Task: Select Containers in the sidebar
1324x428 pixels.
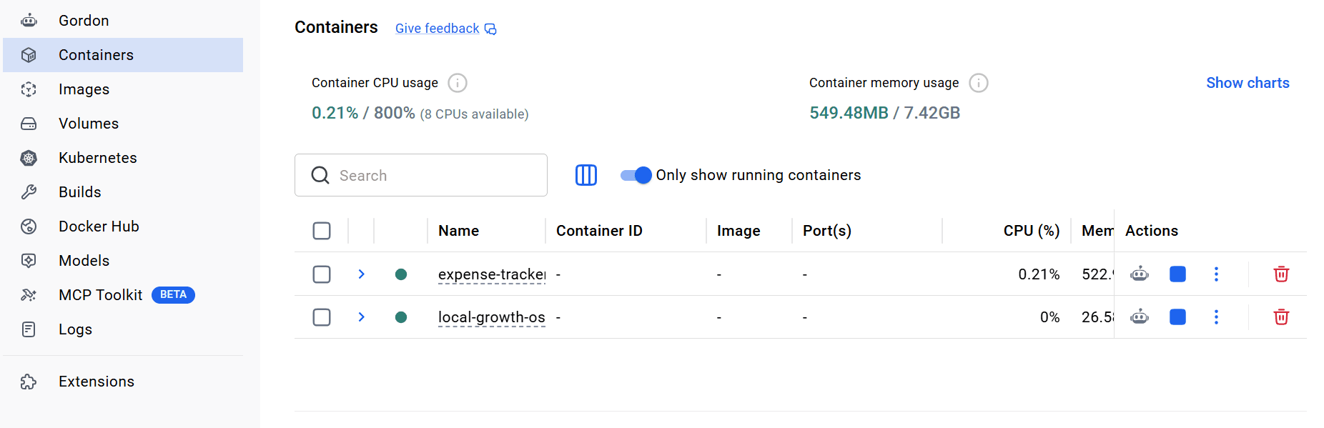Action: (x=123, y=55)
